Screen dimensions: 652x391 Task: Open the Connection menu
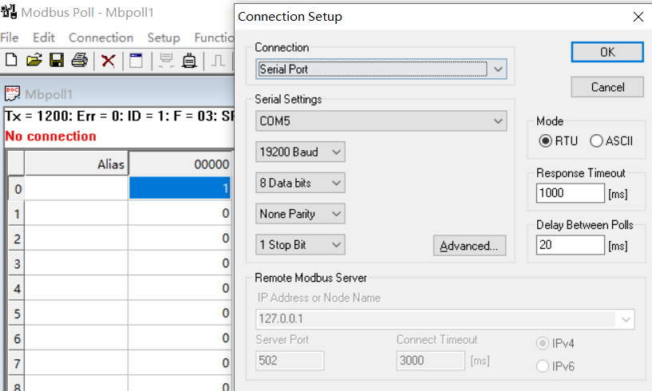101,38
